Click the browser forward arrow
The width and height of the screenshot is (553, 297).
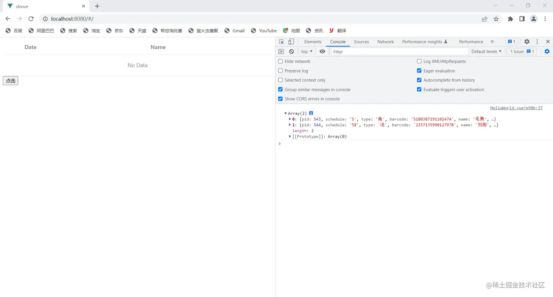(19, 19)
